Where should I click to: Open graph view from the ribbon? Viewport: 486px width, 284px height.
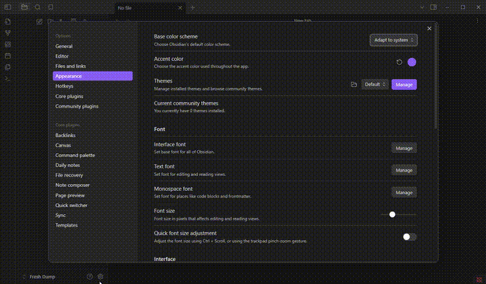7,33
